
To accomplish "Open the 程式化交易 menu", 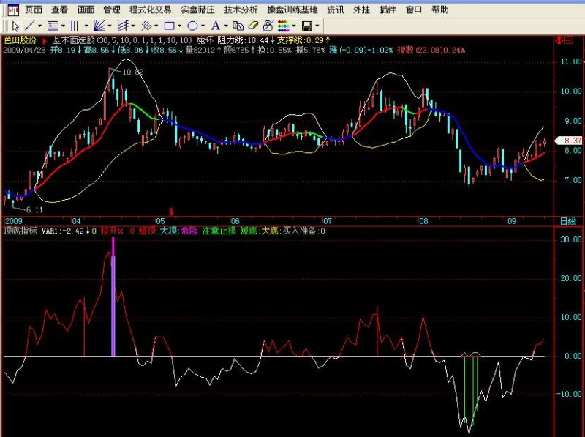I will pyautogui.click(x=151, y=10).
